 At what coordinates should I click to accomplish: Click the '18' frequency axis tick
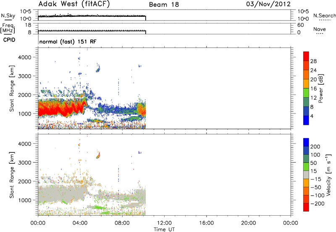[x=28, y=25]
